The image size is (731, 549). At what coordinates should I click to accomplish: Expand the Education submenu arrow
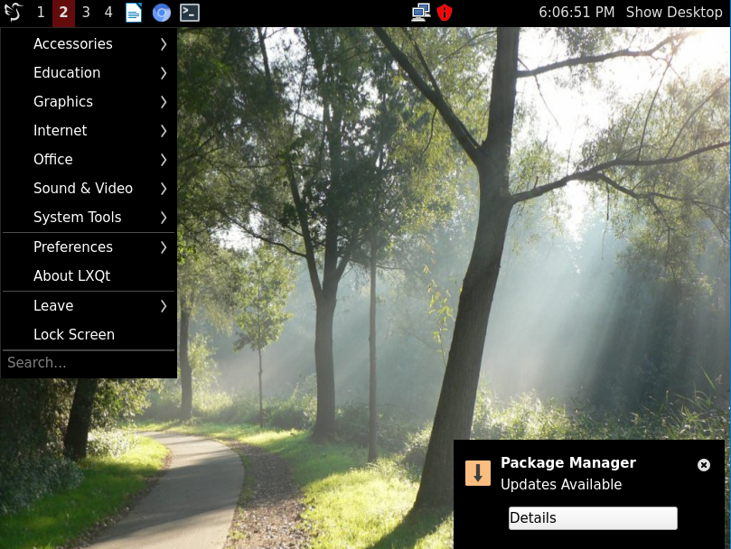pos(164,73)
